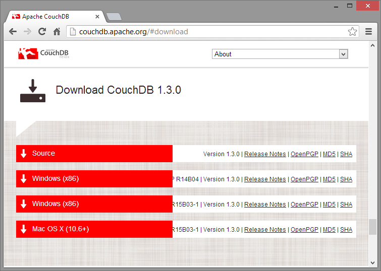The height and width of the screenshot is (271, 381).
Task: Open Release Notes for Windows R15B03-1 row
Action: coord(265,205)
